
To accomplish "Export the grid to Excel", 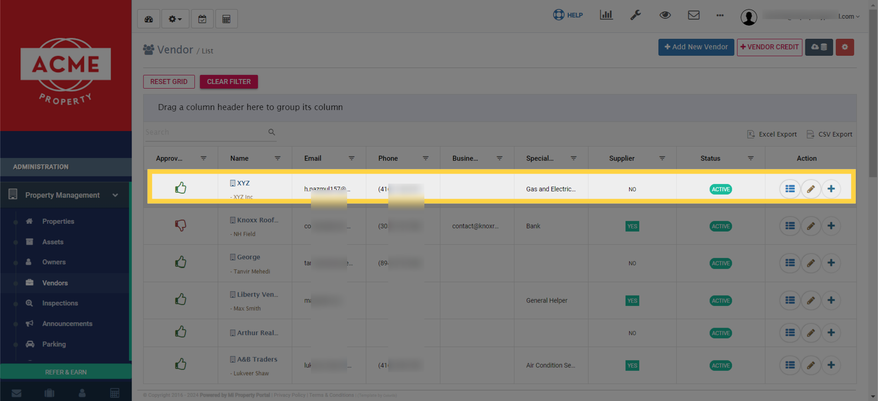I will pos(772,134).
